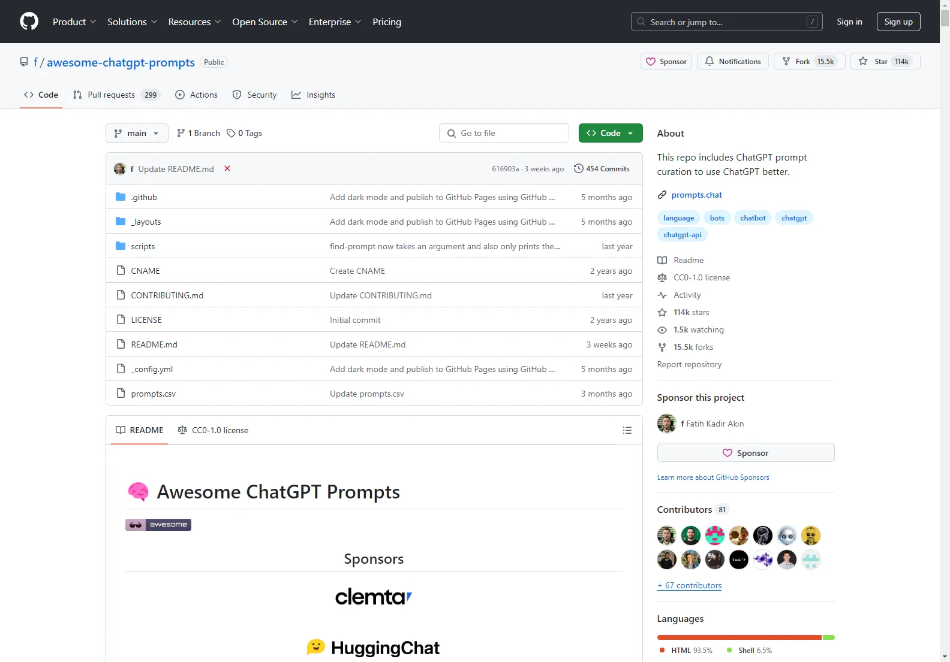Click the Sign up button
The height and width of the screenshot is (662, 950).
click(898, 22)
